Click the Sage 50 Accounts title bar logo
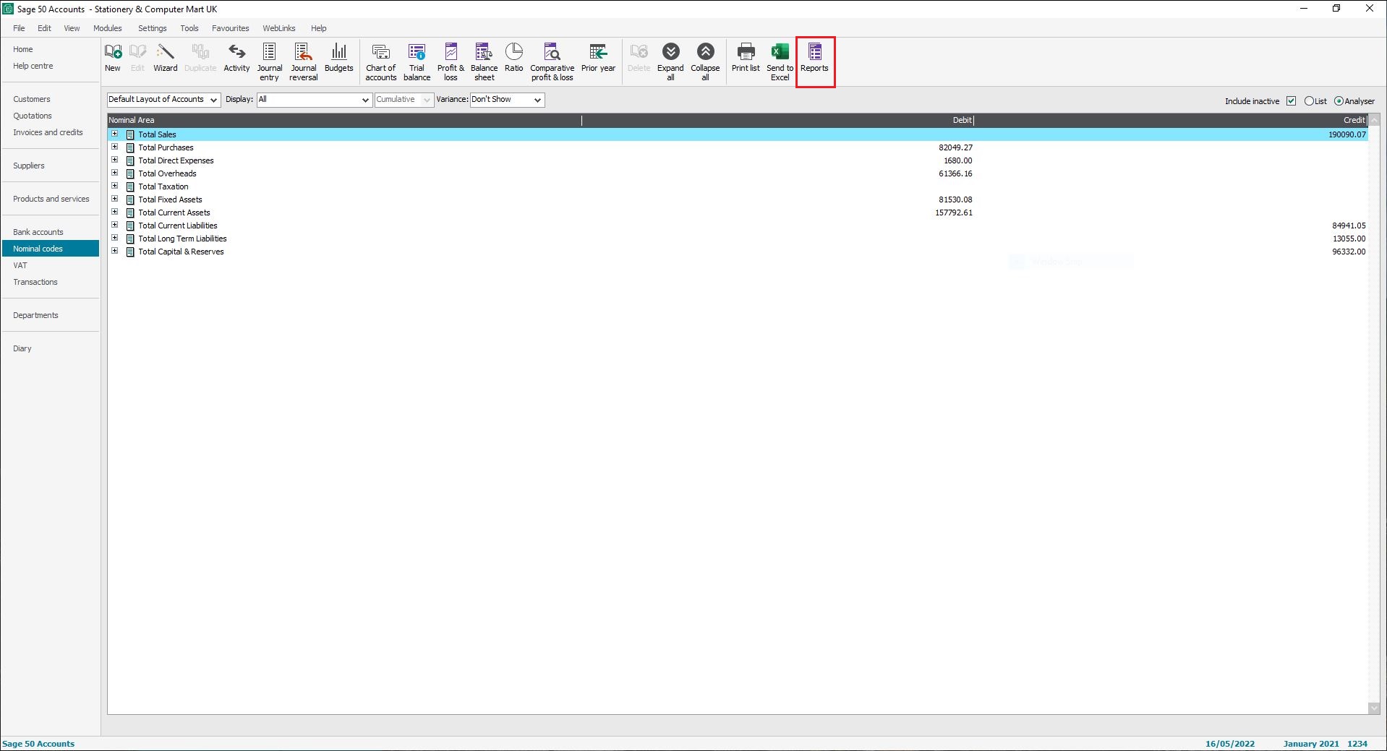 click(8, 9)
